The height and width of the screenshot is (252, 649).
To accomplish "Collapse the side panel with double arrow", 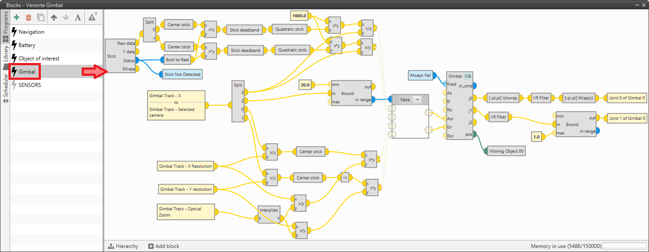I will pyautogui.click(x=5, y=101).
